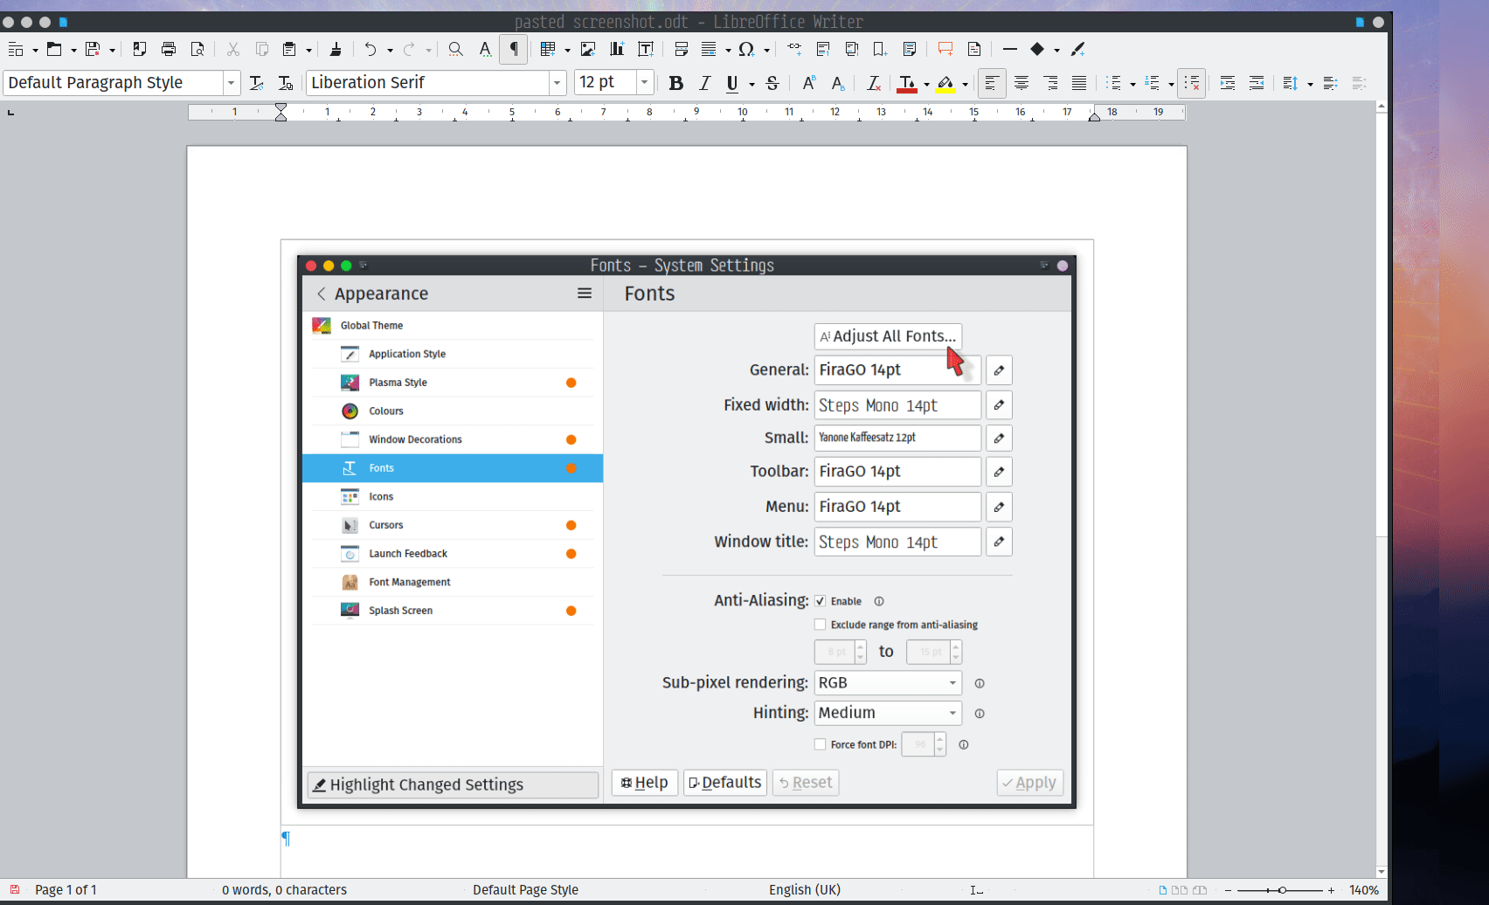Click English (UK) language in status bar

click(x=804, y=889)
